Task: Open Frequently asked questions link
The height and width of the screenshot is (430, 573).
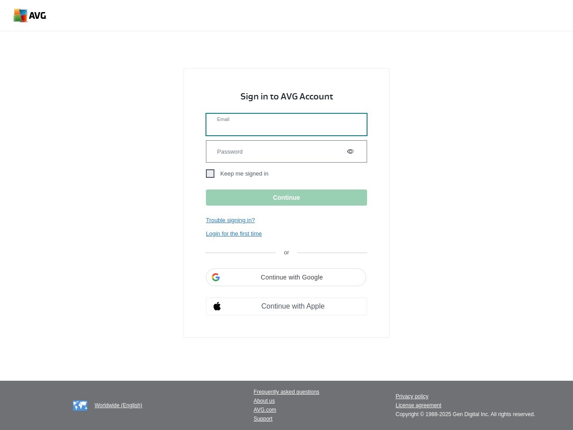Action: [286, 392]
